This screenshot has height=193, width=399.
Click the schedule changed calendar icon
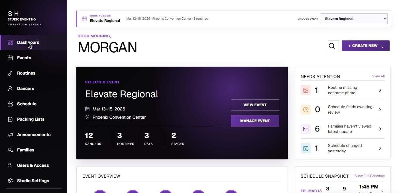(306, 148)
